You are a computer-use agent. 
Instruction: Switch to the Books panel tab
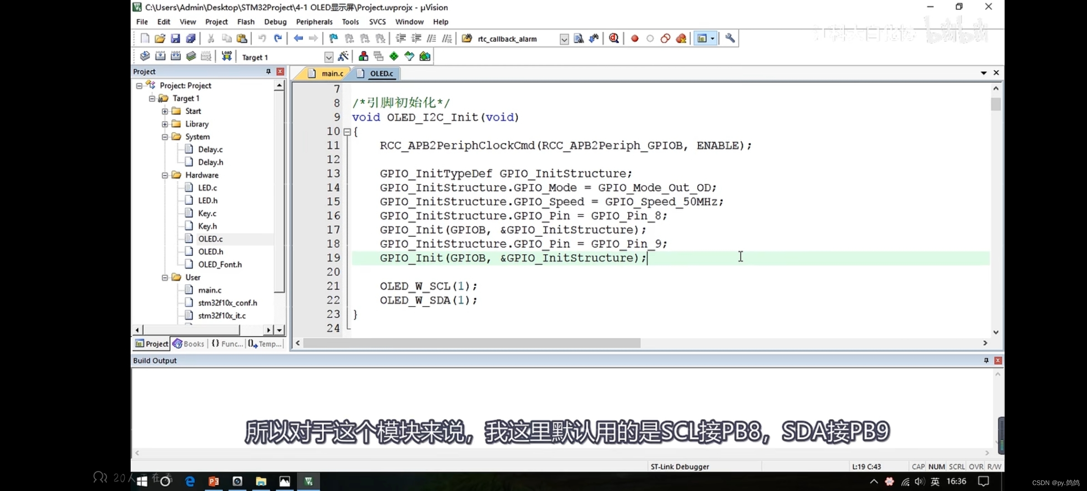point(188,344)
